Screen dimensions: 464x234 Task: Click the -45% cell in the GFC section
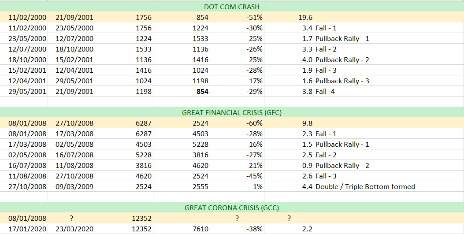tap(255, 176)
